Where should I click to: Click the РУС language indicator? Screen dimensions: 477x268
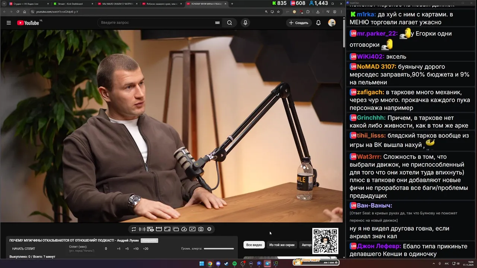point(447,264)
